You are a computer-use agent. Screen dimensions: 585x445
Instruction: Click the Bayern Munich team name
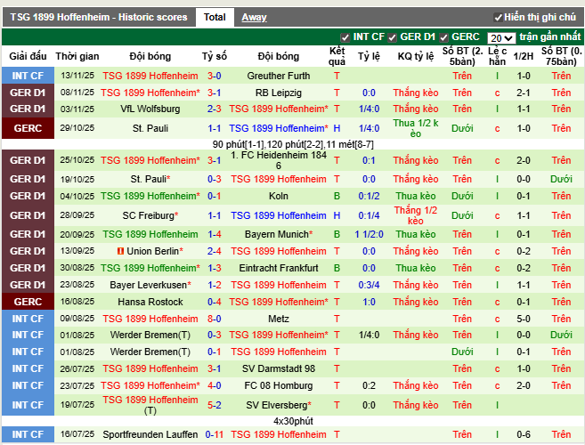(x=276, y=234)
